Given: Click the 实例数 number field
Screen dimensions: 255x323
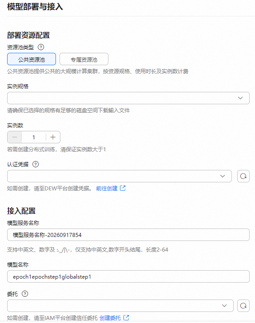Looking at the screenshot, I should point(34,137).
